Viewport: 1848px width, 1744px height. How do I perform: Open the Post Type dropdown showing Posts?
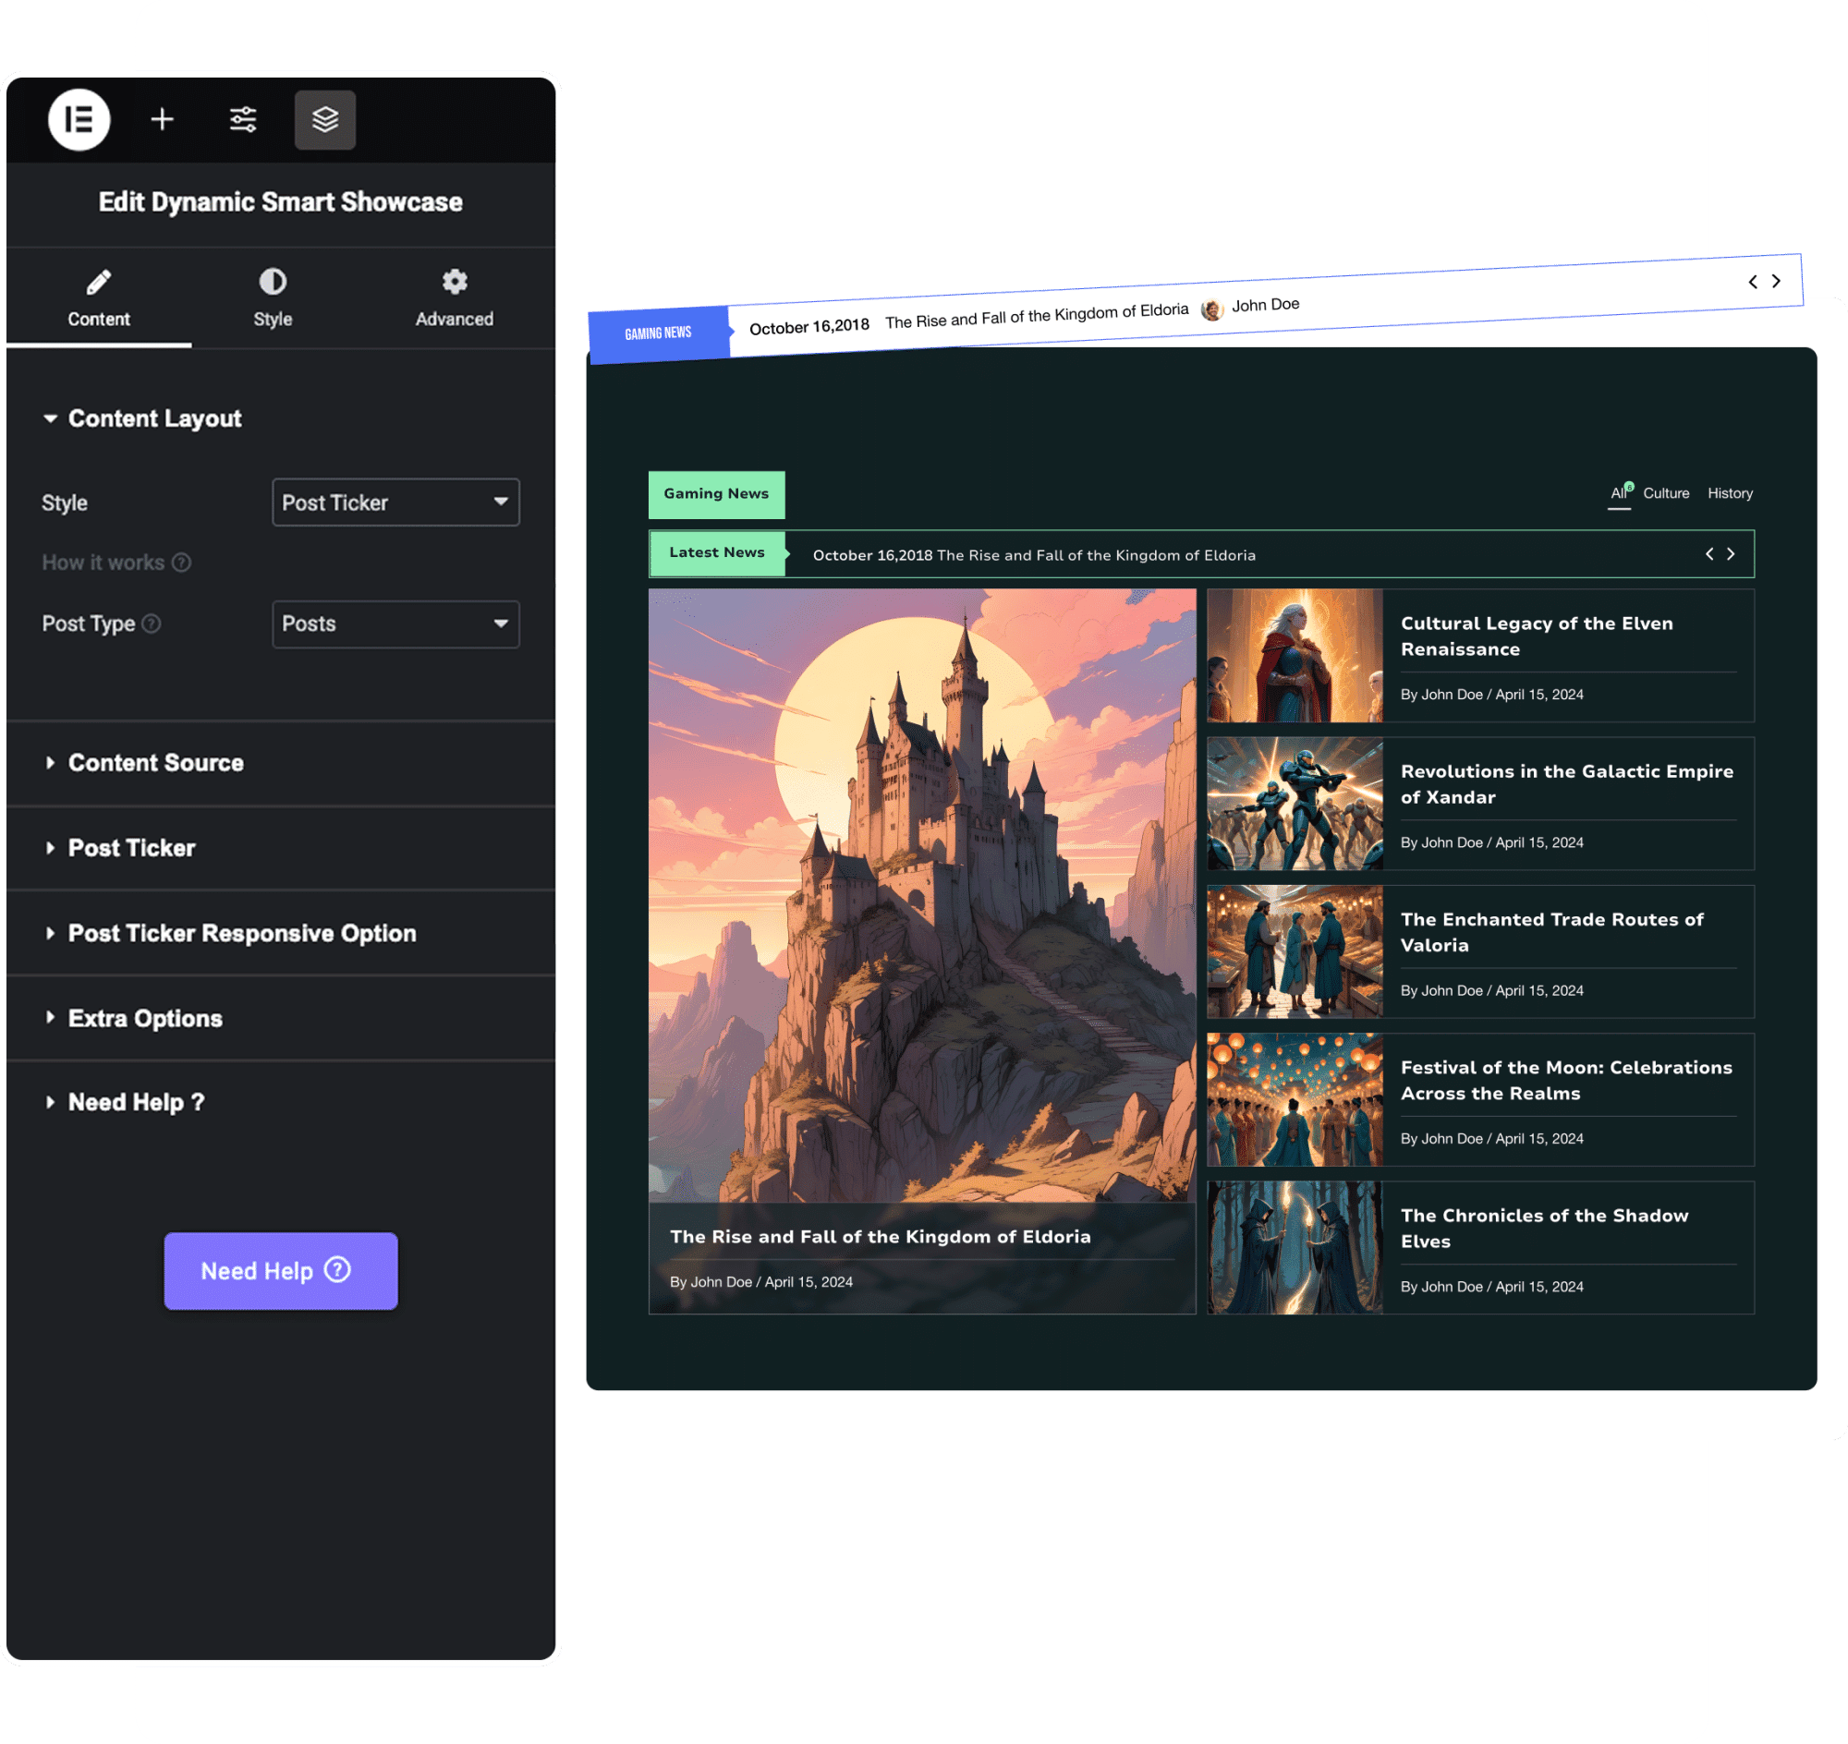coord(395,624)
